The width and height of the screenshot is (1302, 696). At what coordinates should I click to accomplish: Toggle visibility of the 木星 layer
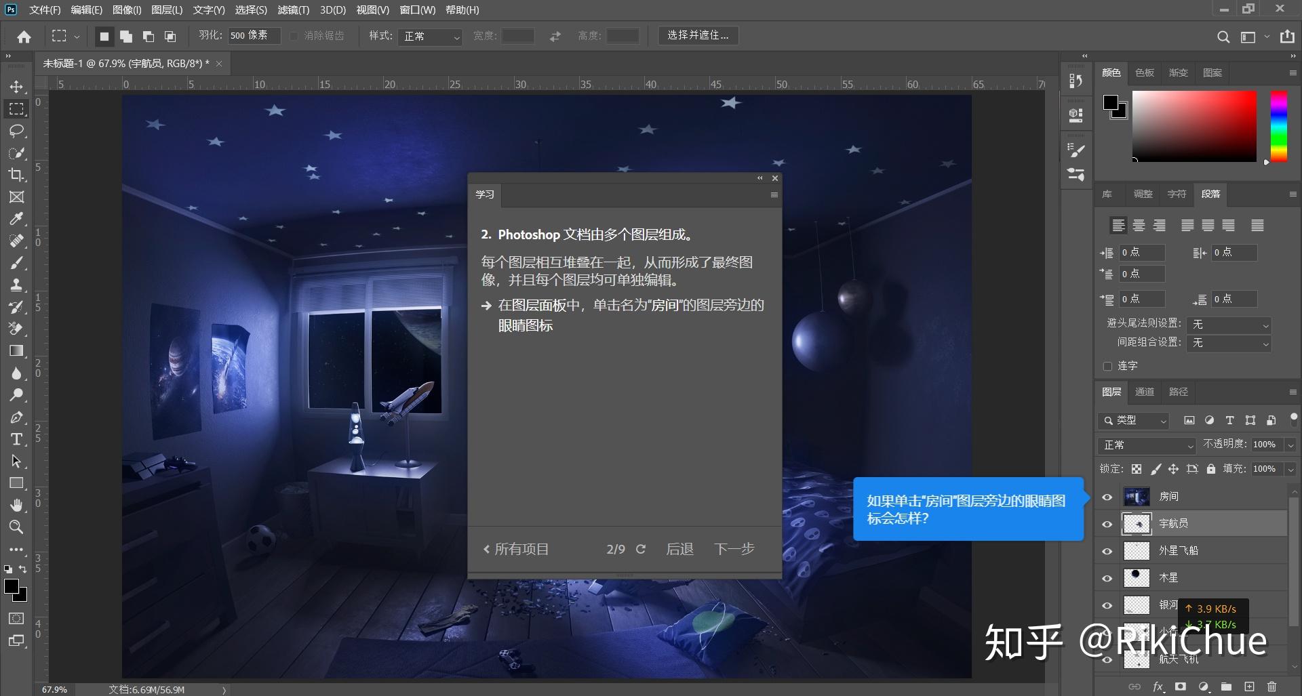tap(1107, 579)
